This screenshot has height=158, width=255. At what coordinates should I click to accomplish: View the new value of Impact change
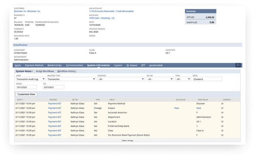[199, 108]
